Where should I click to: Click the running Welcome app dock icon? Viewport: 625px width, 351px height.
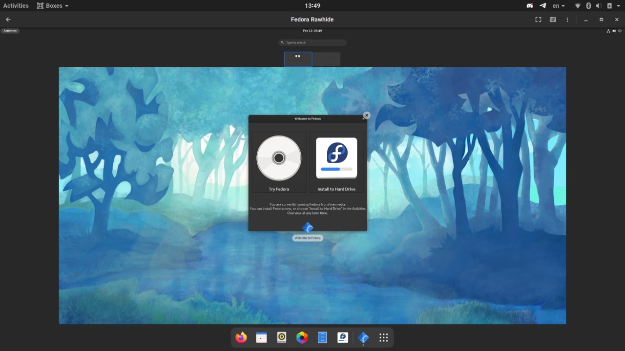tap(363, 337)
